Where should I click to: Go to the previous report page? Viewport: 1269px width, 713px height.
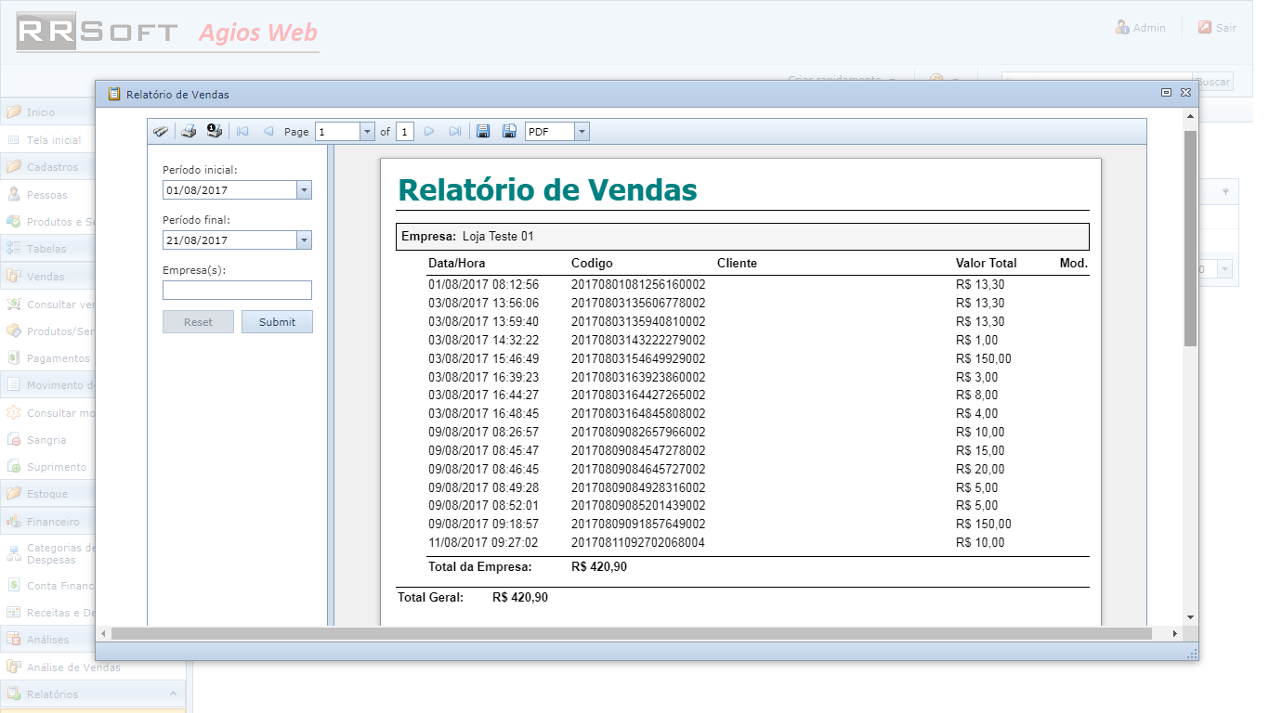(x=268, y=132)
